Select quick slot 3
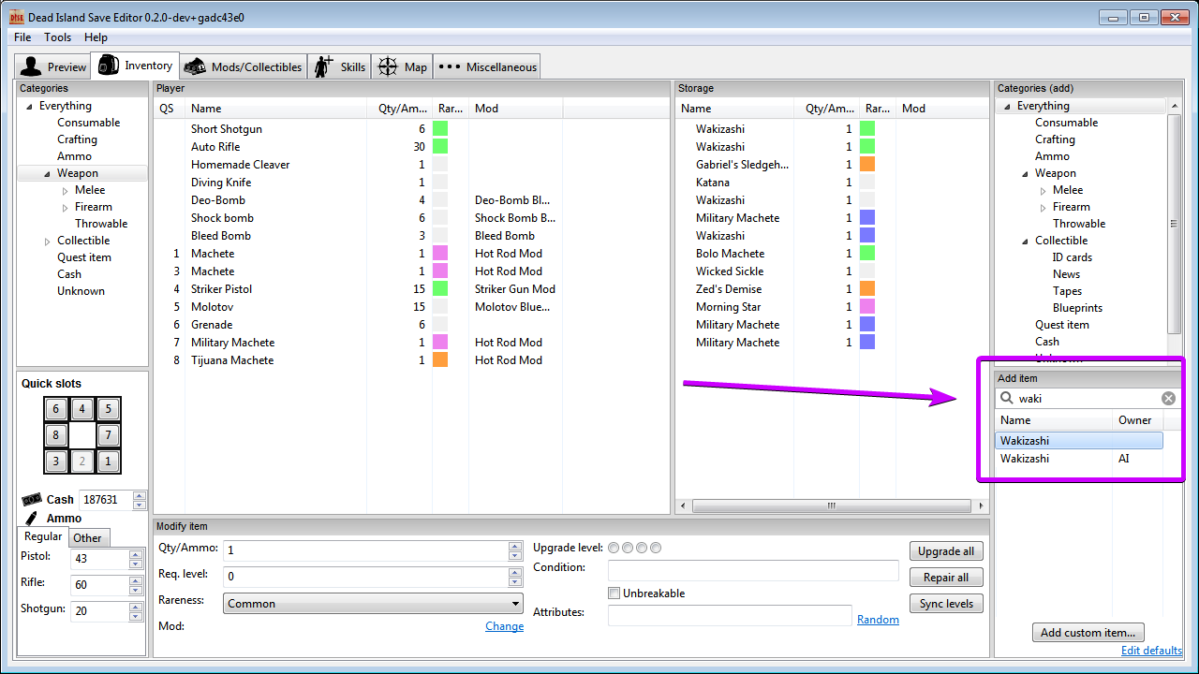 (x=56, y=462)
